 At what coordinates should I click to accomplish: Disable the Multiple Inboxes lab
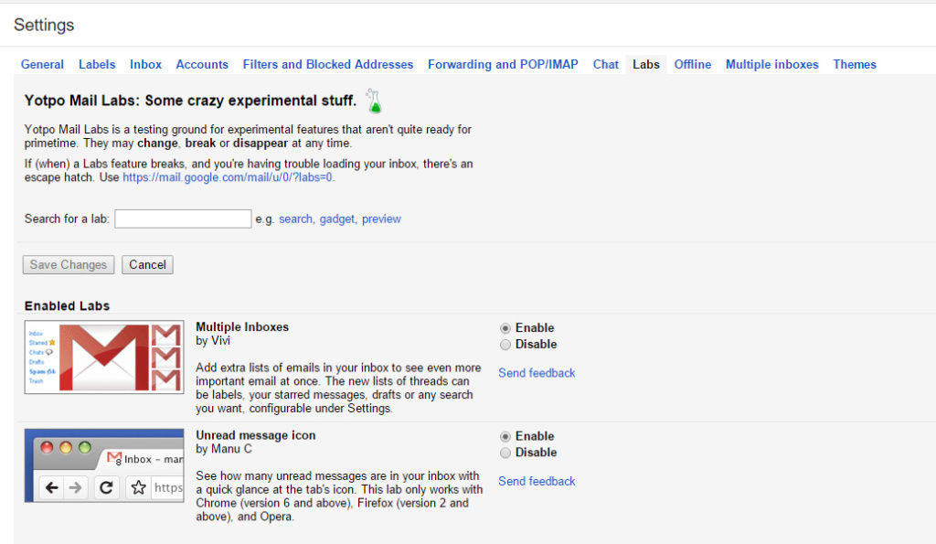tap(505, 345)
